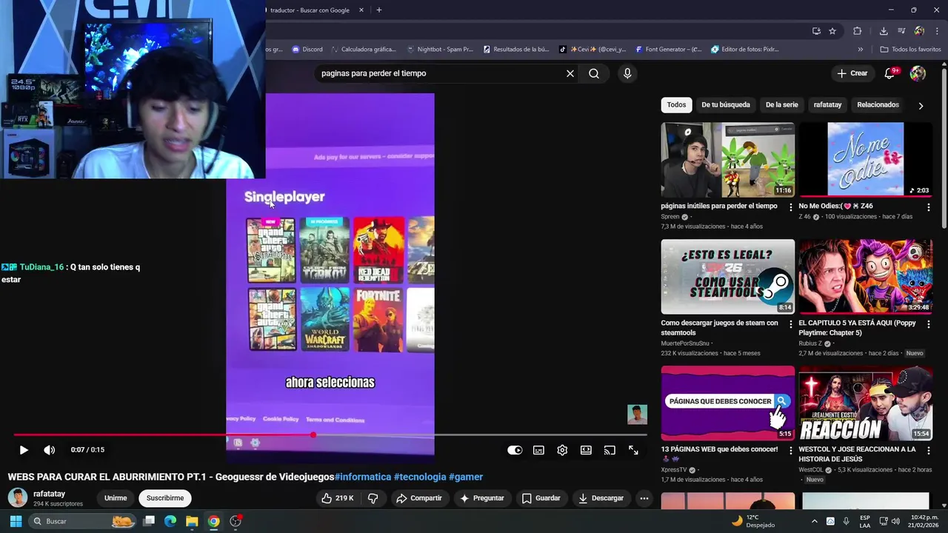948x533 pixels.
Task: Click the Preguntar button
Action: (482, 498)
